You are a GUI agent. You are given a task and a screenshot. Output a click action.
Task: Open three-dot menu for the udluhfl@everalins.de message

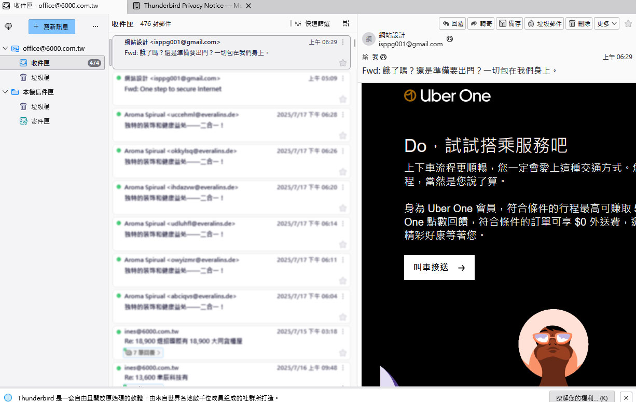pyautogui.click(x=343, y=224)
